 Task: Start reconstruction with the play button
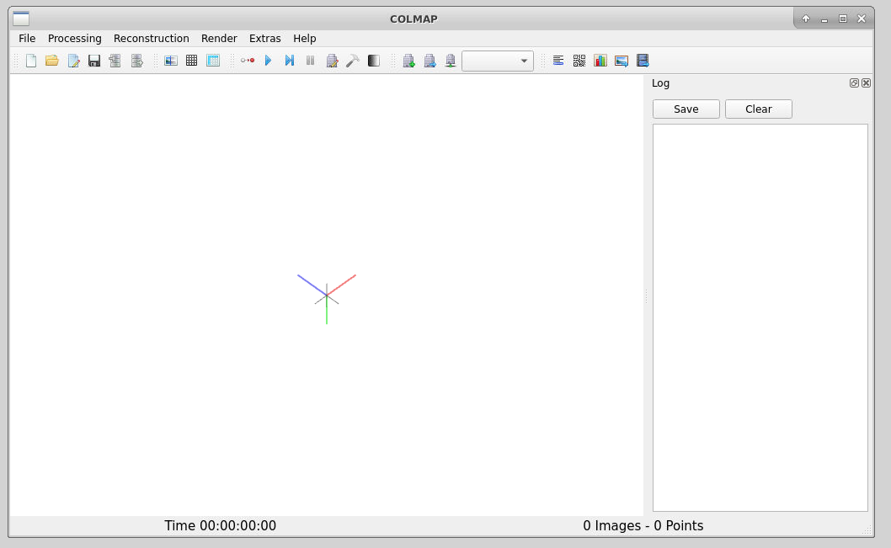[268, 60]
